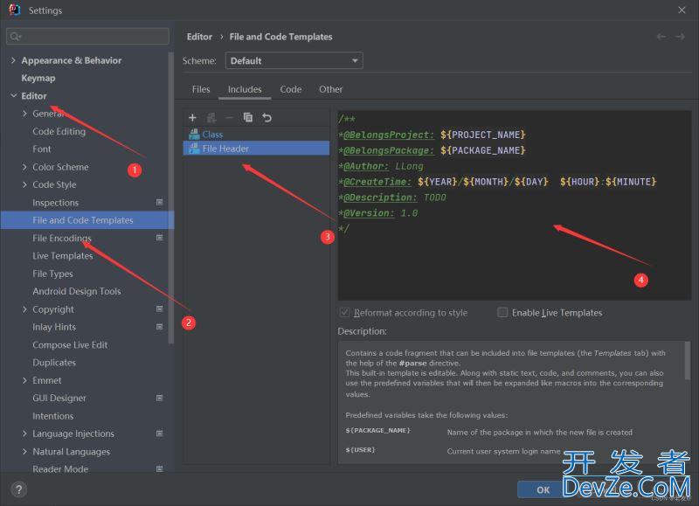The image size is (699, 506).
Task: Click project-level icon beside GUI Designer
Action: coord(160,398)
